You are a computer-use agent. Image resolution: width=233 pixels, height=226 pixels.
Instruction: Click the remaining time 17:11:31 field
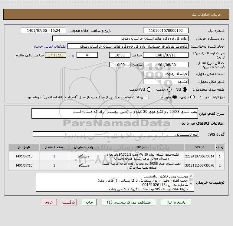tap(56, 55)
